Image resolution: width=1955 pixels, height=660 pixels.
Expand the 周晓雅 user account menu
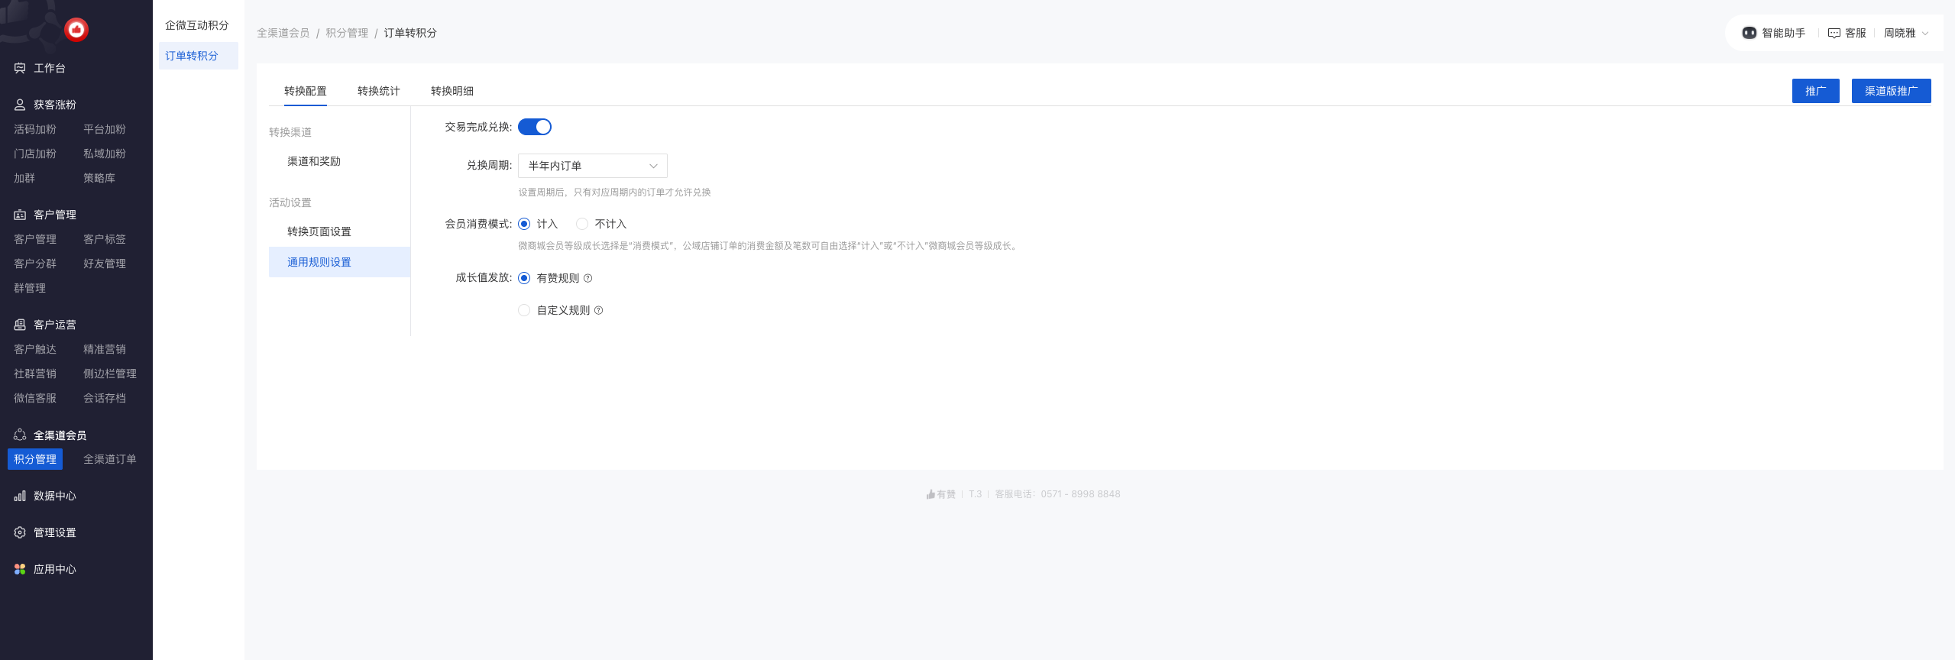coord(1905,33)
